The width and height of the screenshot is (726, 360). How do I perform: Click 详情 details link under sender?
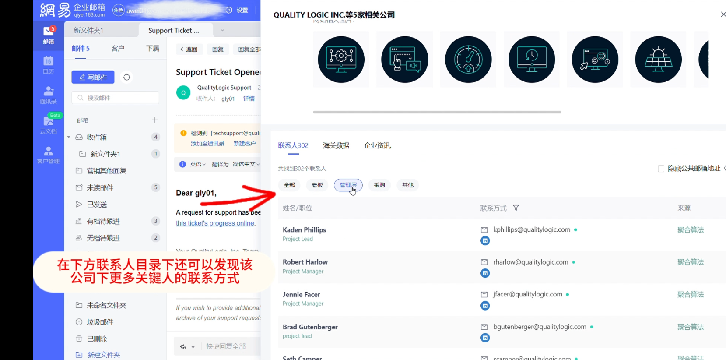click(x=249, y=99)
